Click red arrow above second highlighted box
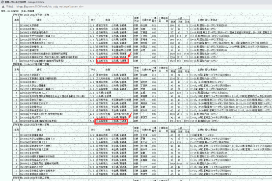 pyautogui.click(x=130, y=115)
